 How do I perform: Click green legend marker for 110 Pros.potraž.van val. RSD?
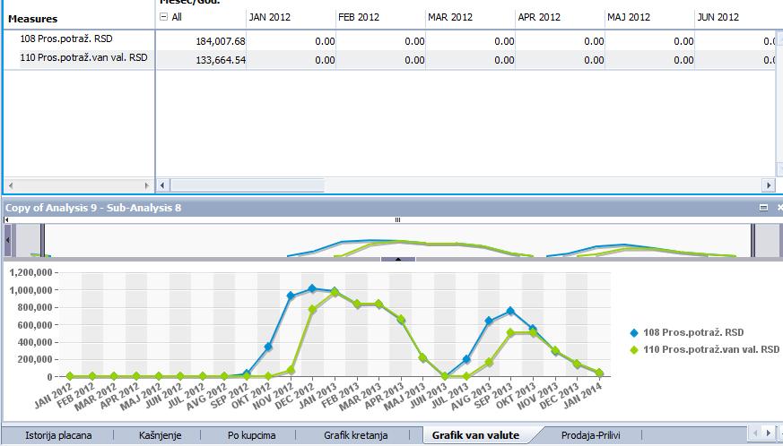pos(634,349)
